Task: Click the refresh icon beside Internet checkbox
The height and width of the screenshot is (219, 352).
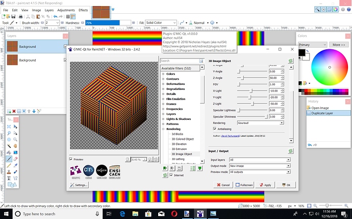Action: 165,175
